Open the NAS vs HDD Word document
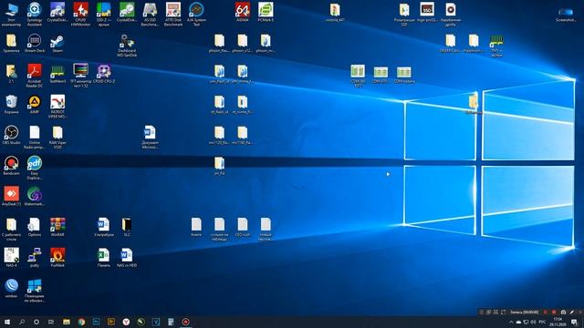This screenshot has height=328, width=584. point(127,258)
